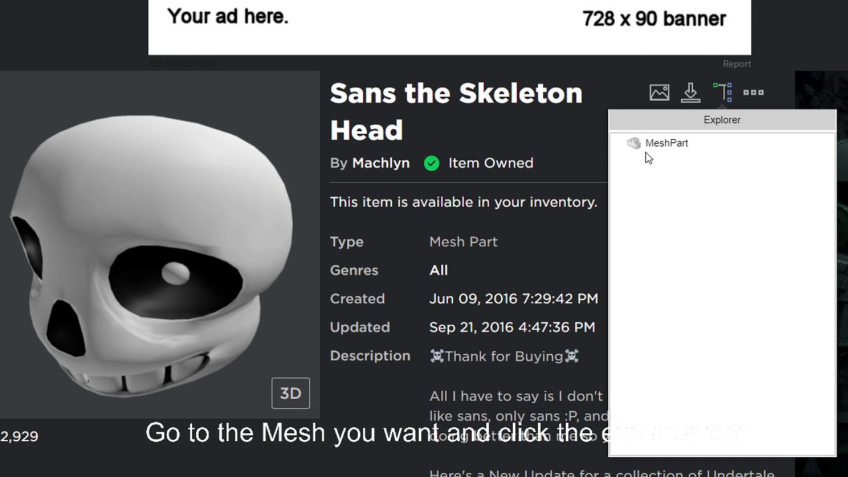Click the Item Owned label text
The height and width of the screenshot is (477, 848).
click(490, 163)
